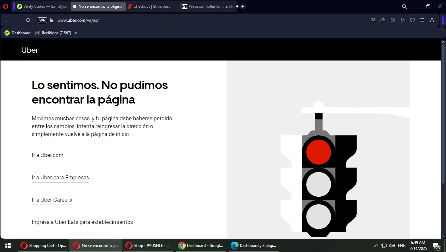The height and width of the screenshot is (252, 446).
Task: Open the profile account icon
Action: [x=432, y=20]
